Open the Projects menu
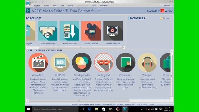This screenshot has height=112, width=199. click(x=37, y=6)
